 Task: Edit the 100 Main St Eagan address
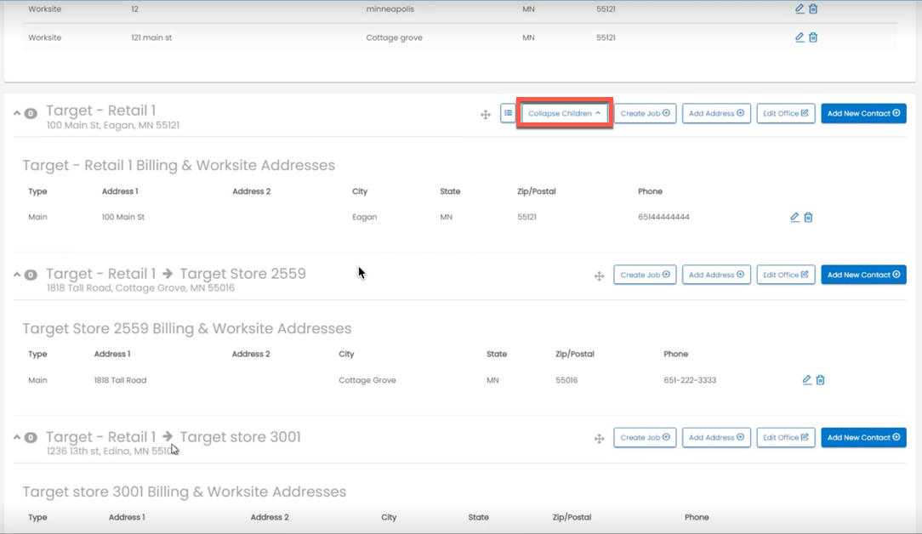pos(795,217)
